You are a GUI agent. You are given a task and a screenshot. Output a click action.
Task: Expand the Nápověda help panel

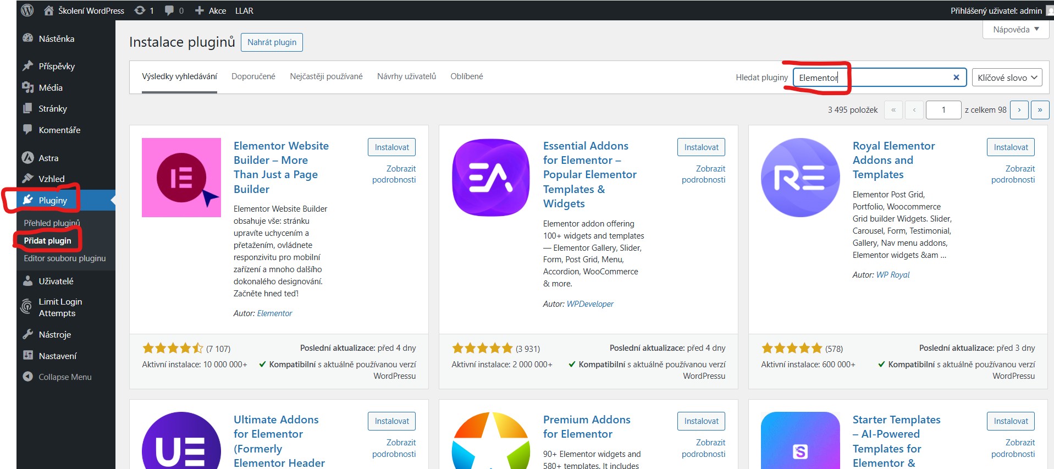[x=1016, y=30]
